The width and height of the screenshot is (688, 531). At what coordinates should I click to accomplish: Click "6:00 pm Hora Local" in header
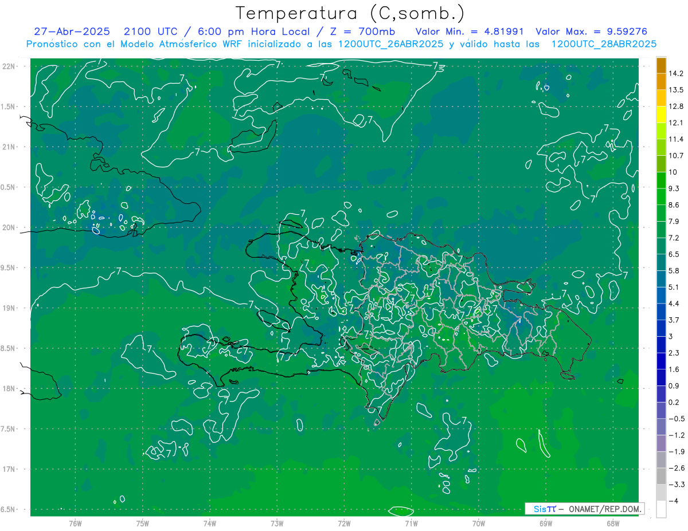coord(255,32)
